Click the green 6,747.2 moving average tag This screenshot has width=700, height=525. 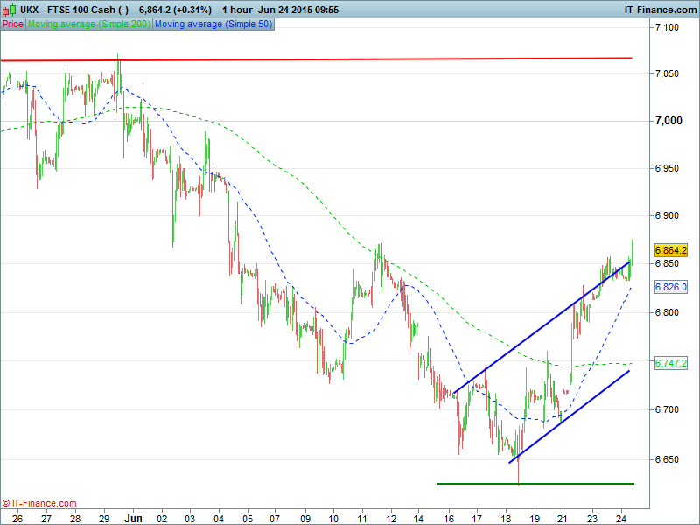coord(669,363)
